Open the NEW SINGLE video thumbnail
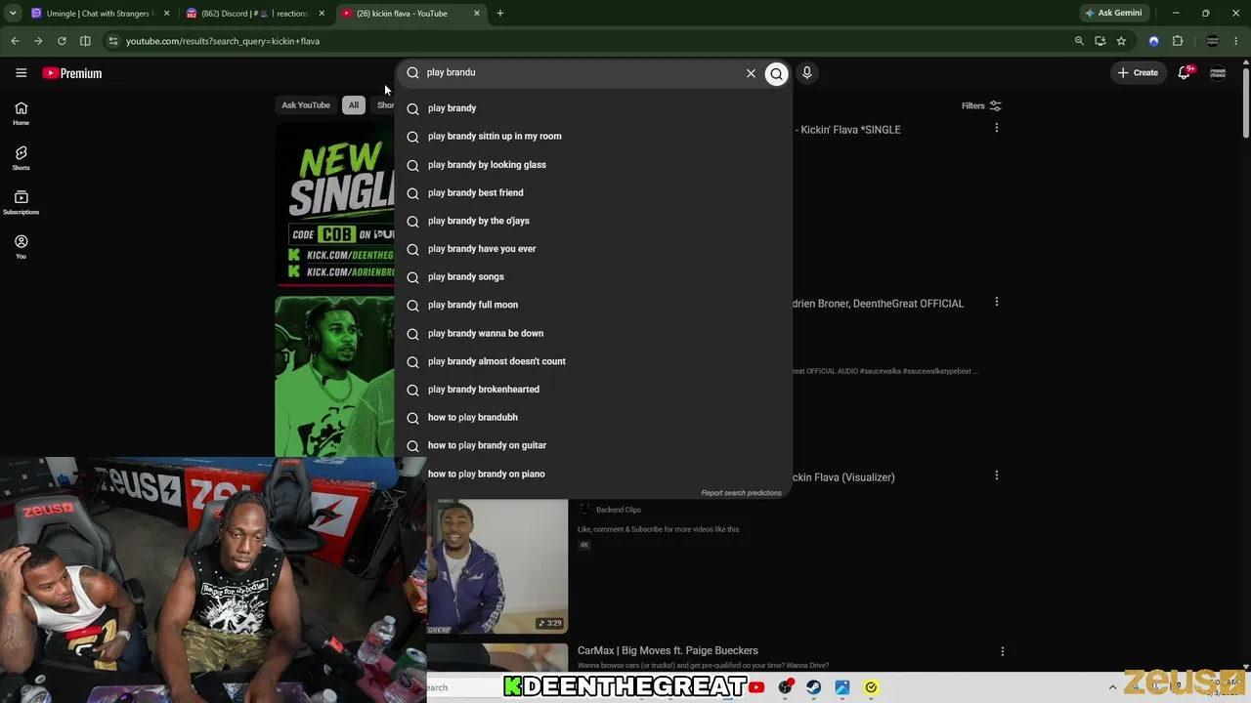1251x703 pixels. click(x=335, y=205)
